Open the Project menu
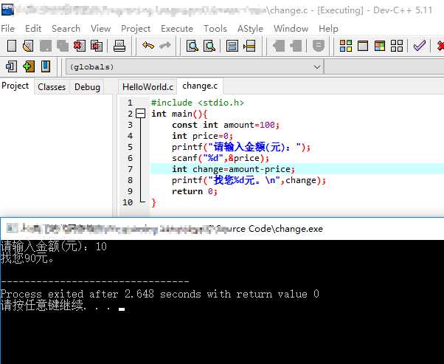 point(136,29)
